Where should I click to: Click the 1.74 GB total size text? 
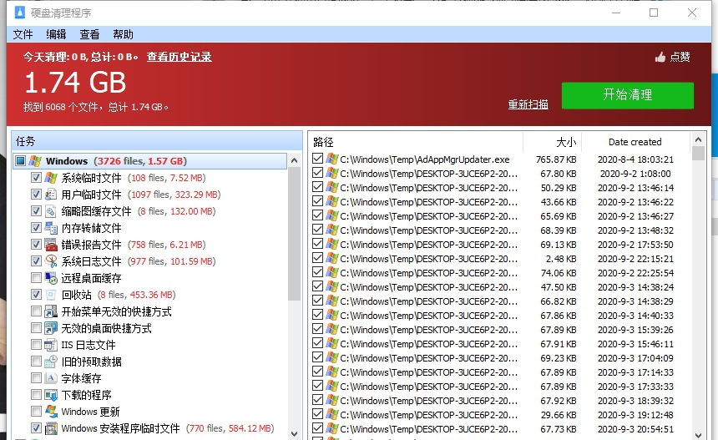(75, 83)
